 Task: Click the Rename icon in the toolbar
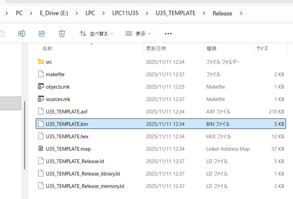[22, 34]
